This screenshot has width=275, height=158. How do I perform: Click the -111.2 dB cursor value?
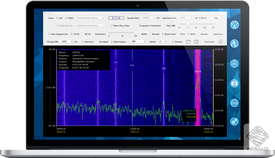(191, 117)
